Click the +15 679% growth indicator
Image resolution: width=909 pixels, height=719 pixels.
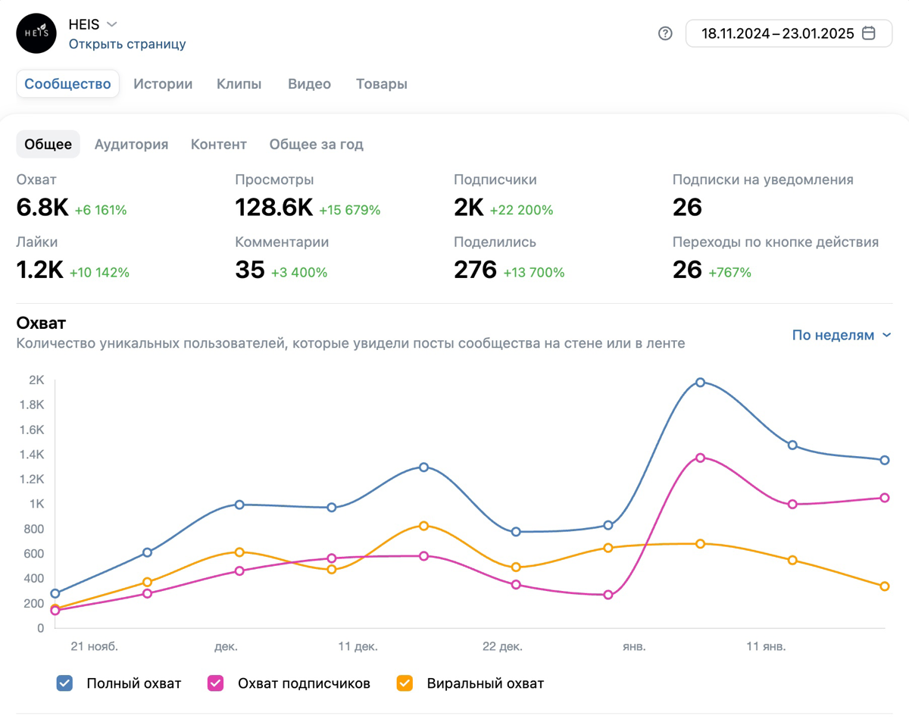click(x=350, y=210)
